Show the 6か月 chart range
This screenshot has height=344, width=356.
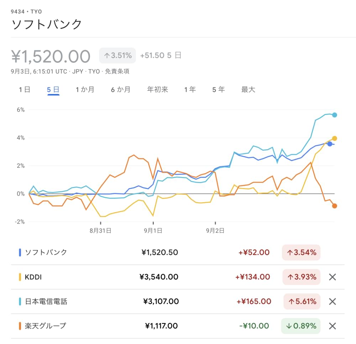pos(120,90)
